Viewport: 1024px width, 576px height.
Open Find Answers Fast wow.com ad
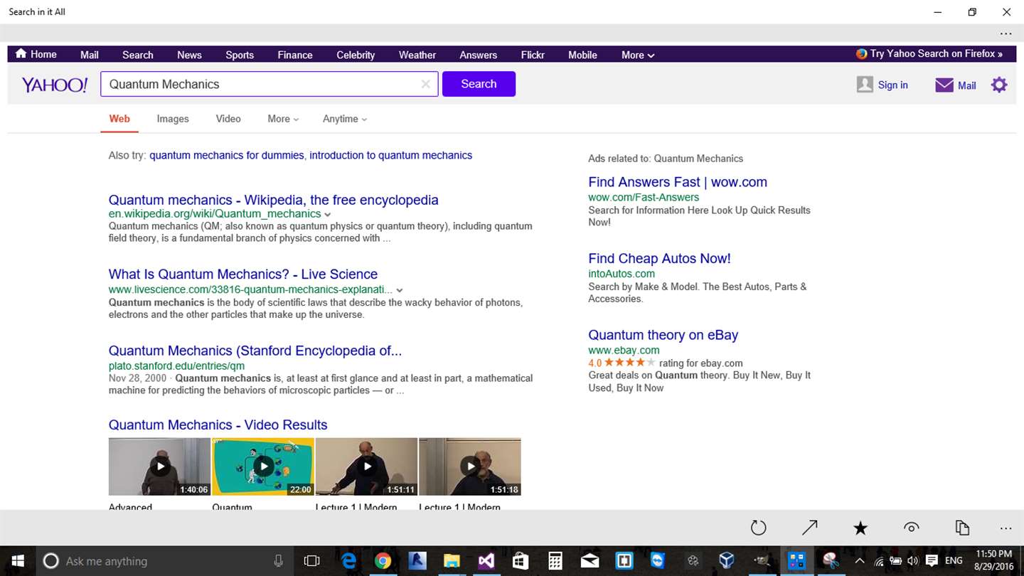678,182
